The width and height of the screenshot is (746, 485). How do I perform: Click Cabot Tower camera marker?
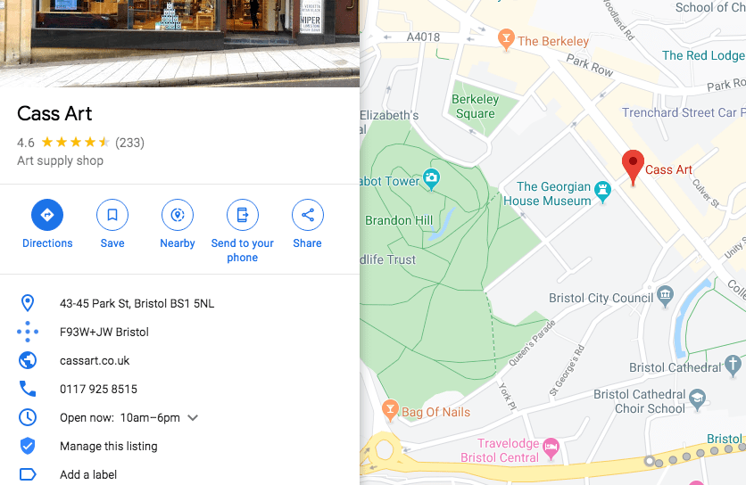point(432,179)
